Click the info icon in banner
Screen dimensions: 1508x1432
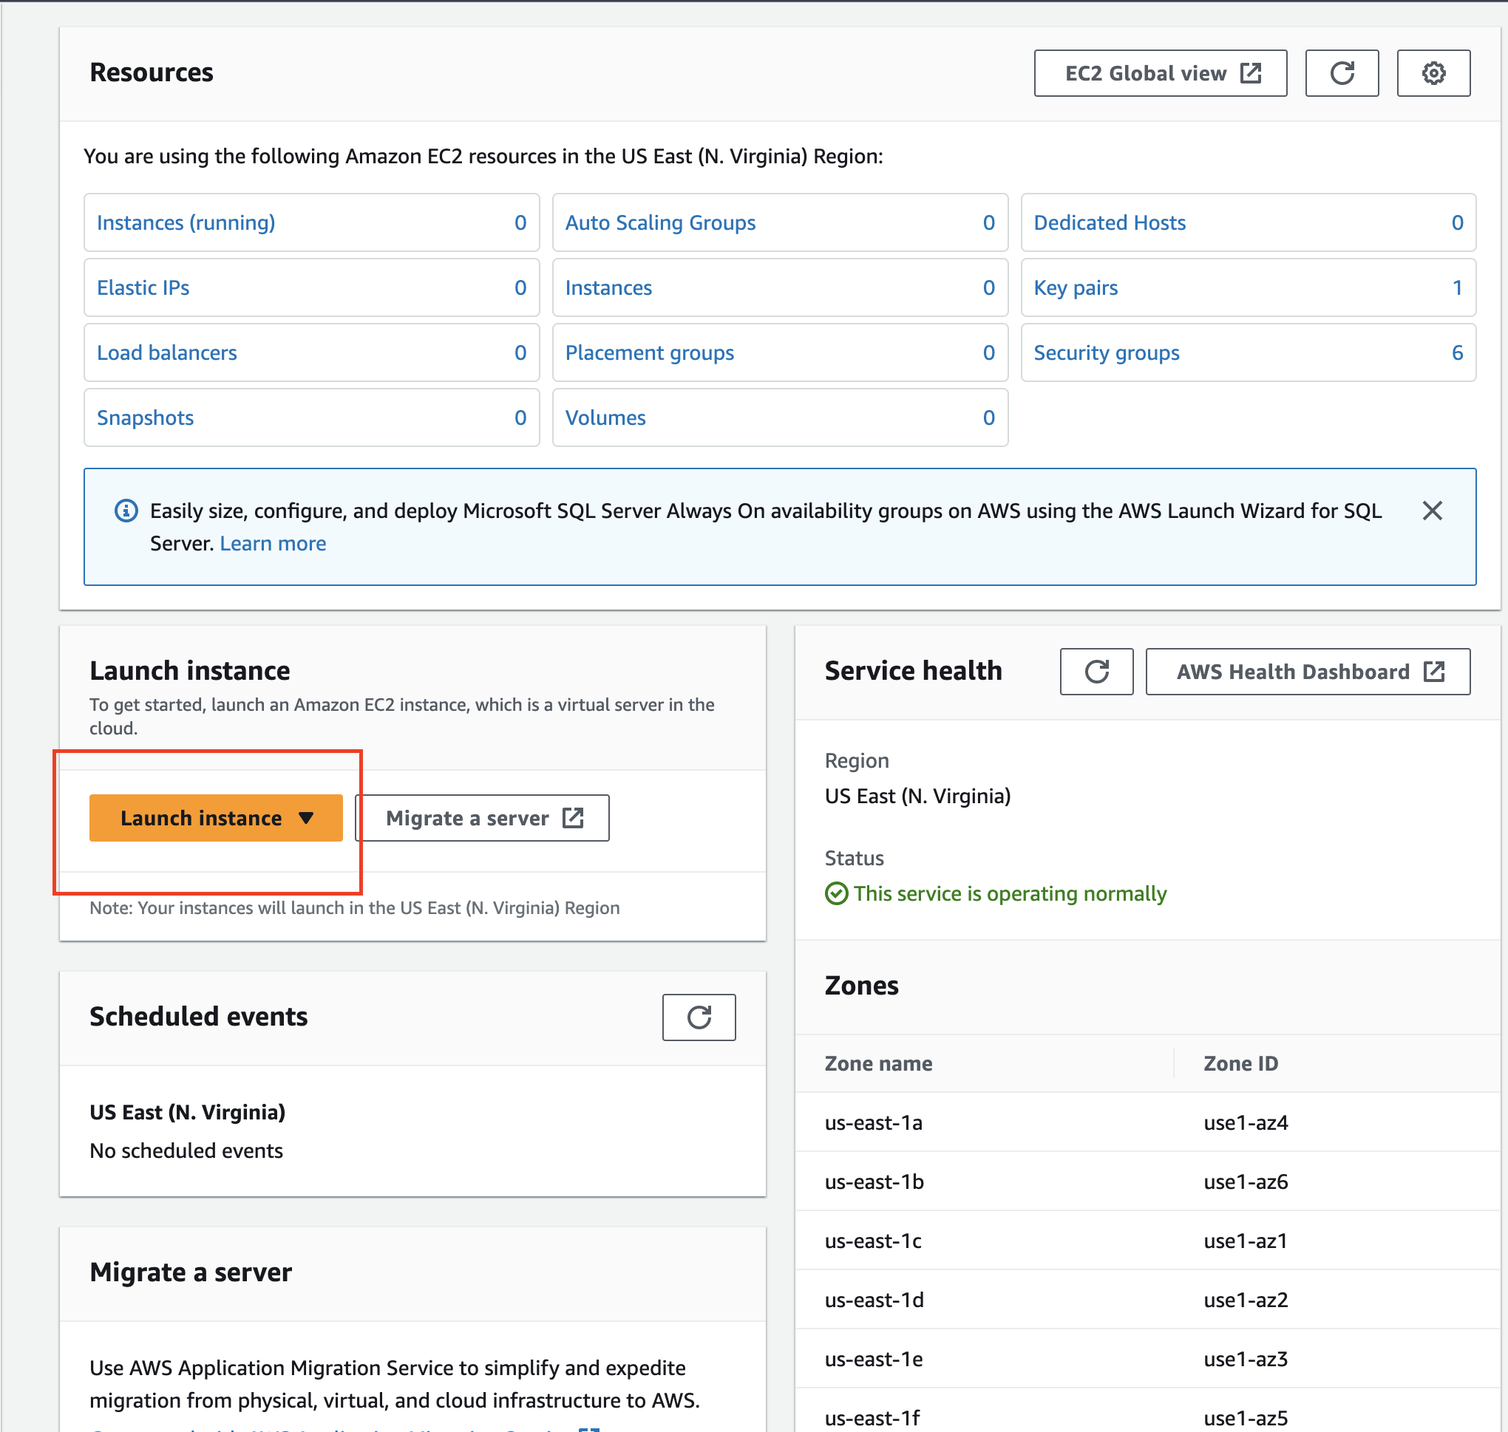[126, 511]
